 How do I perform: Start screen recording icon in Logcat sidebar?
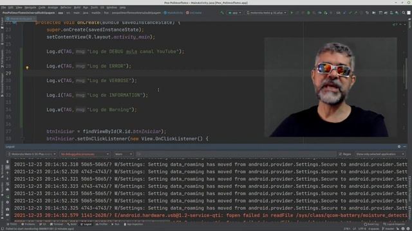point(7,215)
